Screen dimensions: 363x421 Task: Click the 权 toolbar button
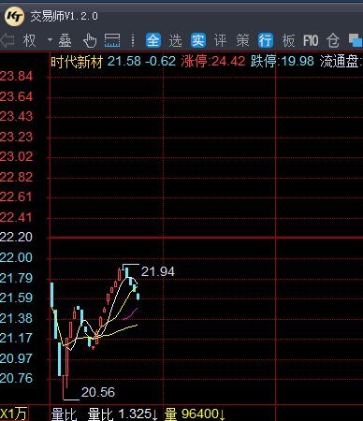coord(29,41)
